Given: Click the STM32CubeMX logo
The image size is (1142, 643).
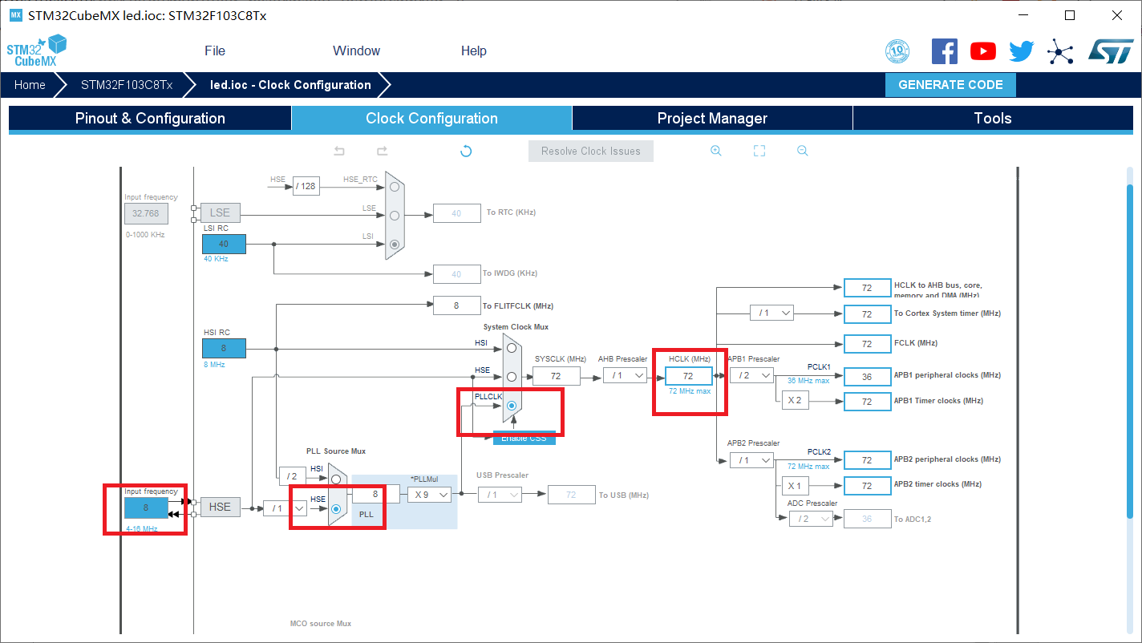Looking at the screenshot, I should click(37, 51).
